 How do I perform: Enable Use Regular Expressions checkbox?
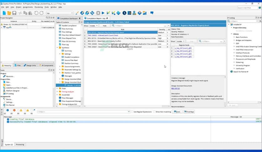132,112
